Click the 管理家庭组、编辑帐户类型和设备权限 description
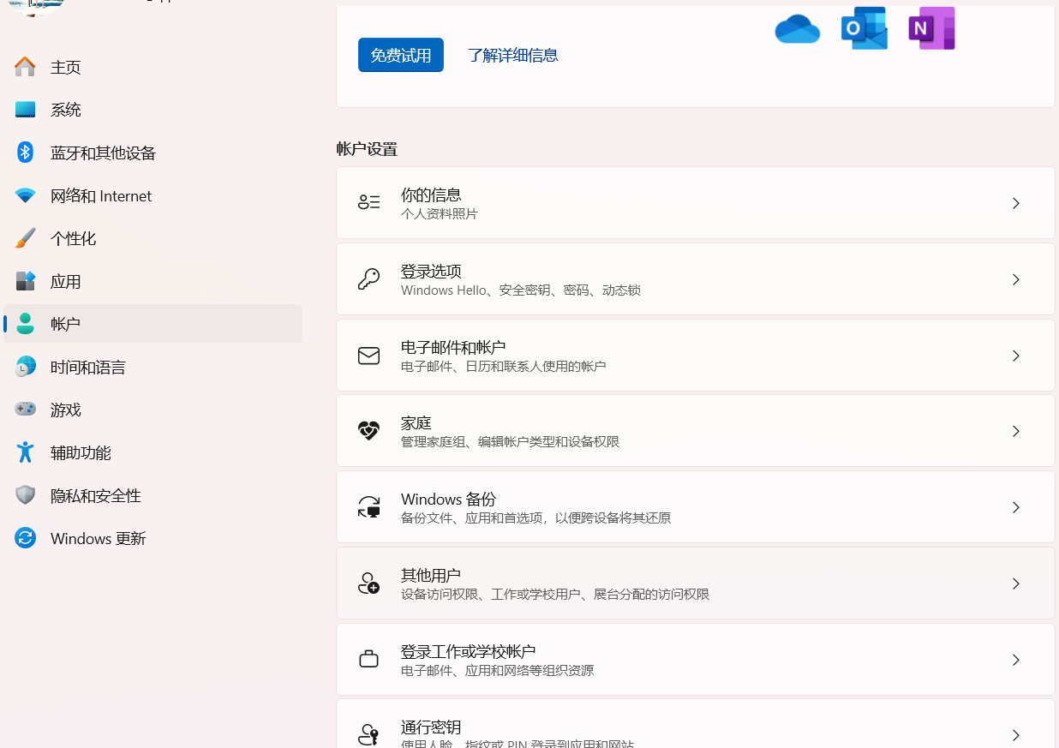Viewport: 1059px width, 748px height. pos(511,442)
